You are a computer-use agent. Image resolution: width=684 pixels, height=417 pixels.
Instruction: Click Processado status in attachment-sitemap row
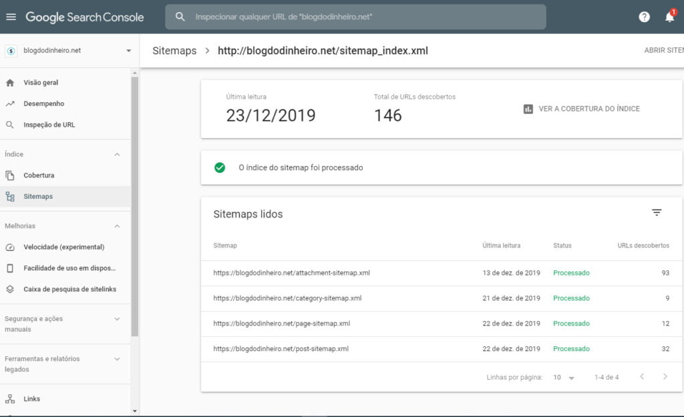pyautogui.click(x=572, y=273)
